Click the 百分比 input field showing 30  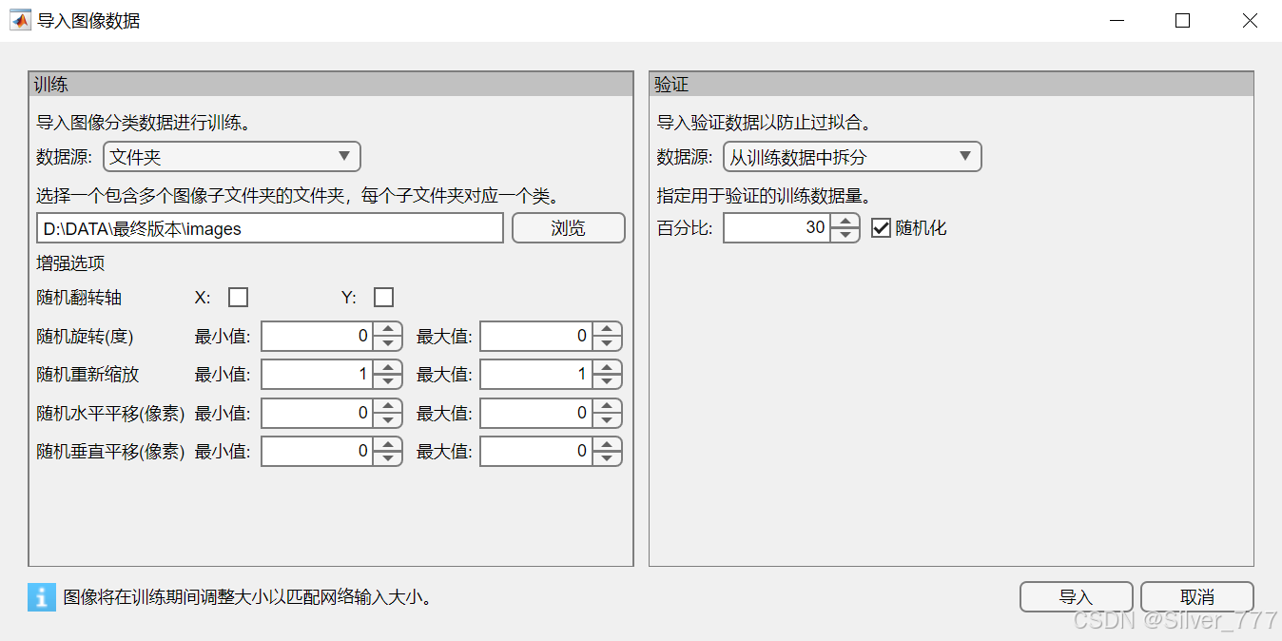pyautogui.click(x=777, y=228)
